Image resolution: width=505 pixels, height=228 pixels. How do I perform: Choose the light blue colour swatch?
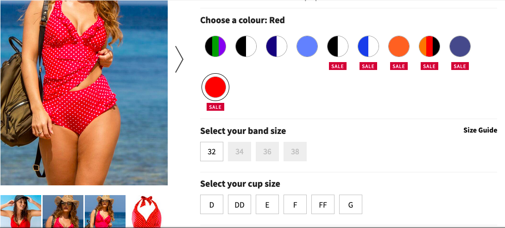click(307, 46)
